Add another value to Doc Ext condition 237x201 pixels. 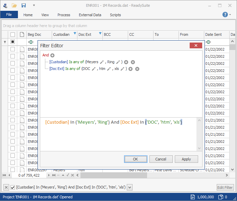click(x=131, y=69)
